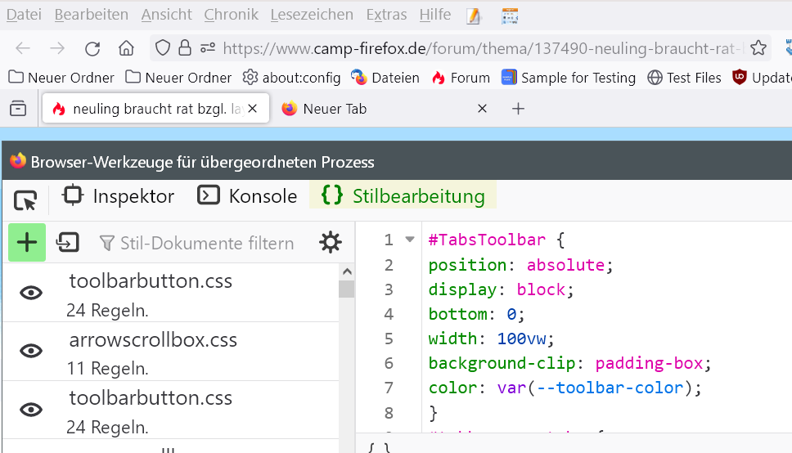Click the element picker icon in DevTools
Screen dimensions: 792x453
[x=25, y=200]
